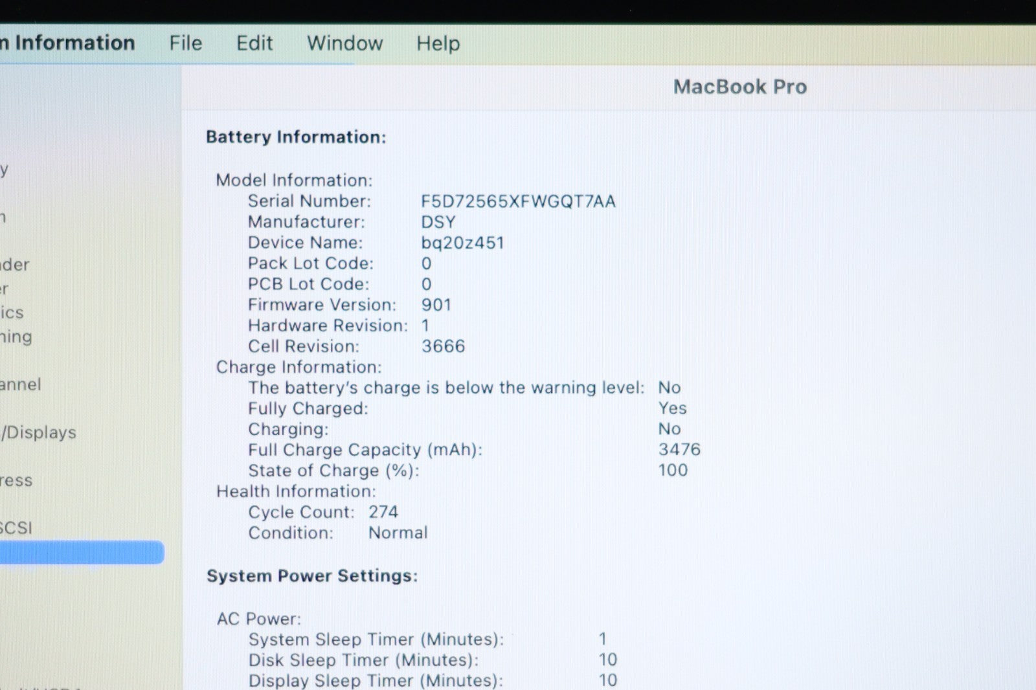1036x690 pixels.
Task: Select Graphics/Displays in the sidebar
Action: [38, 432]
